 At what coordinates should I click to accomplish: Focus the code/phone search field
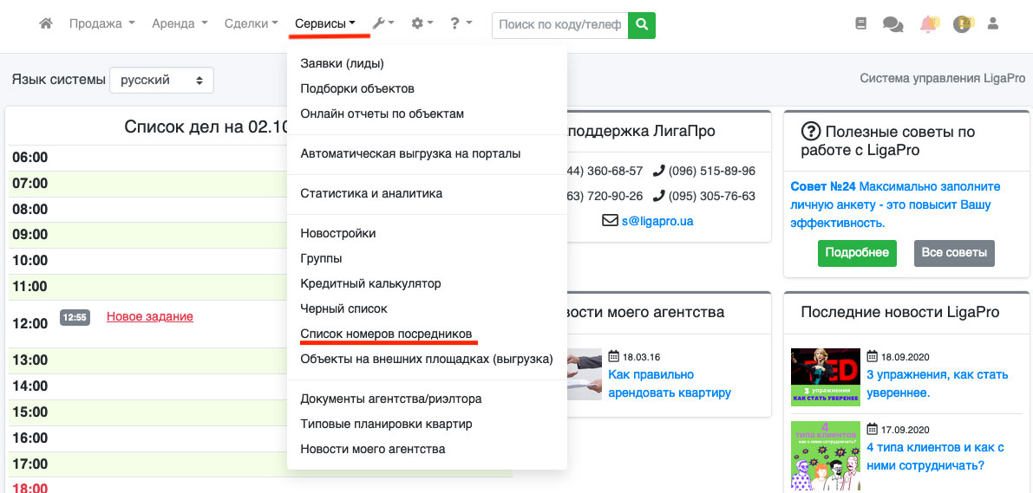[x=560, y=25]
